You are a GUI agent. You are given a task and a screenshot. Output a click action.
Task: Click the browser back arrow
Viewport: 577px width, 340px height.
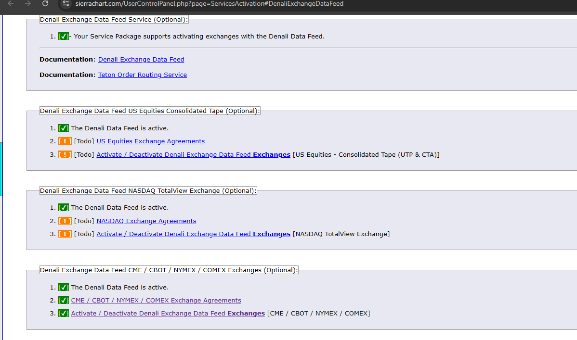click(x=11, y=4)
